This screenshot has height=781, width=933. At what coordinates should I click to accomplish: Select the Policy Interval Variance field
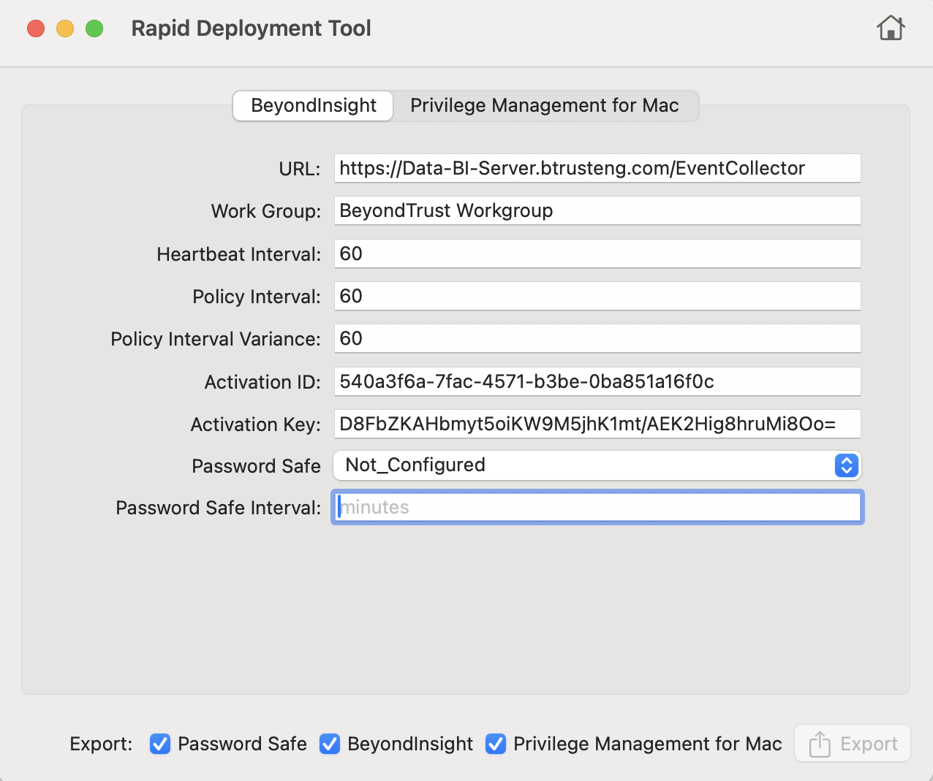click(x=597, y=338)
